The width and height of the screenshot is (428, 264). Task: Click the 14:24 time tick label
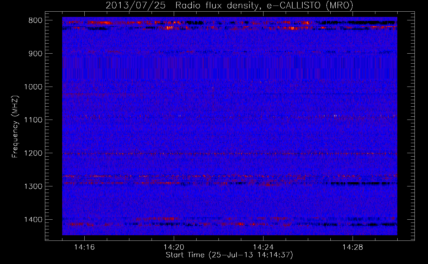(263, 247)
